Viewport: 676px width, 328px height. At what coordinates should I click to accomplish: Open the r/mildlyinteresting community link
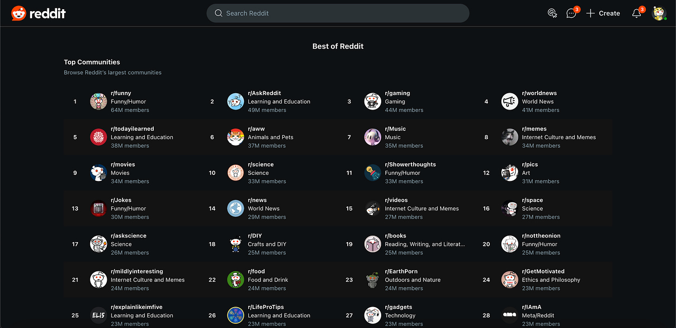pyautogui.click(x=137, y=272)
